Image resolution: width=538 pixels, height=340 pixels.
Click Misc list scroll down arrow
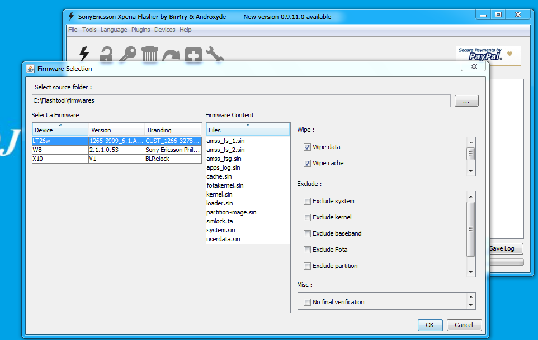(471, 305)
